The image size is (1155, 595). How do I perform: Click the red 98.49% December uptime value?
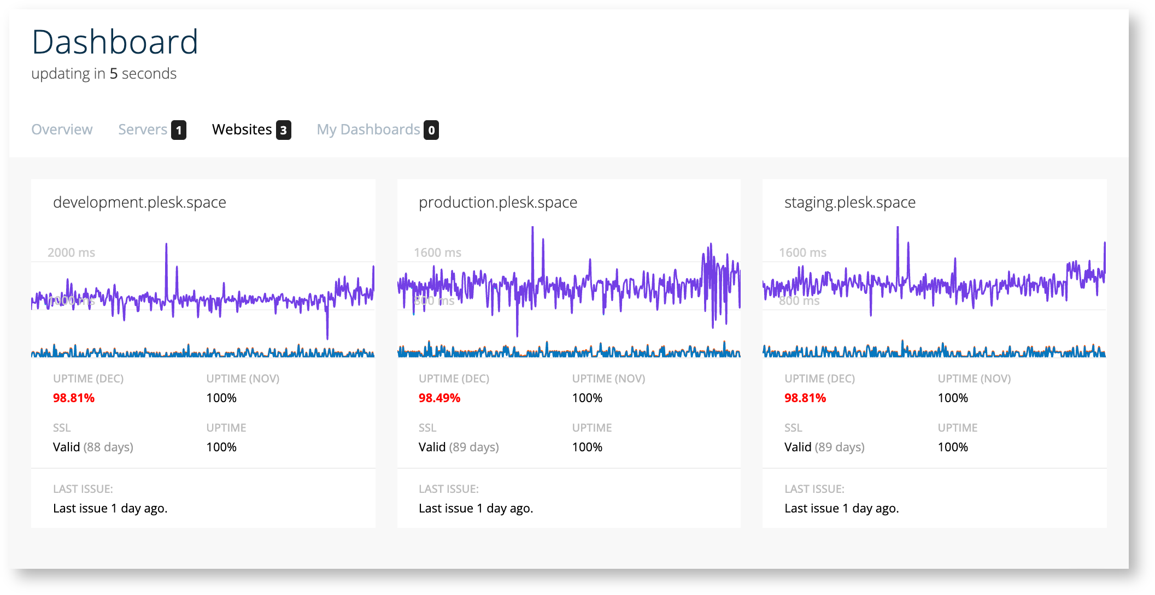point(439,398)
